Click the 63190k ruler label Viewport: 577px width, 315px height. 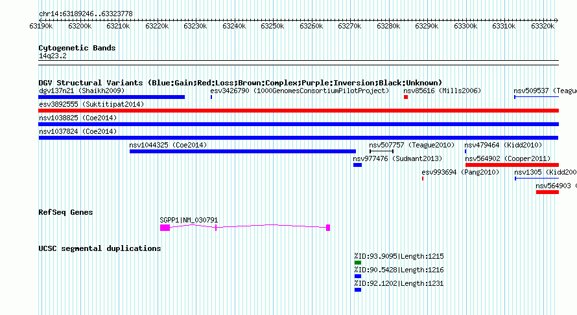click(41, 26)
